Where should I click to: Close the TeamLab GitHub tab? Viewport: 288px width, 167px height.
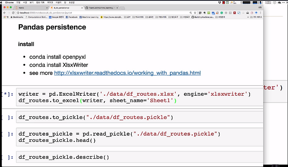click(117, 8)
